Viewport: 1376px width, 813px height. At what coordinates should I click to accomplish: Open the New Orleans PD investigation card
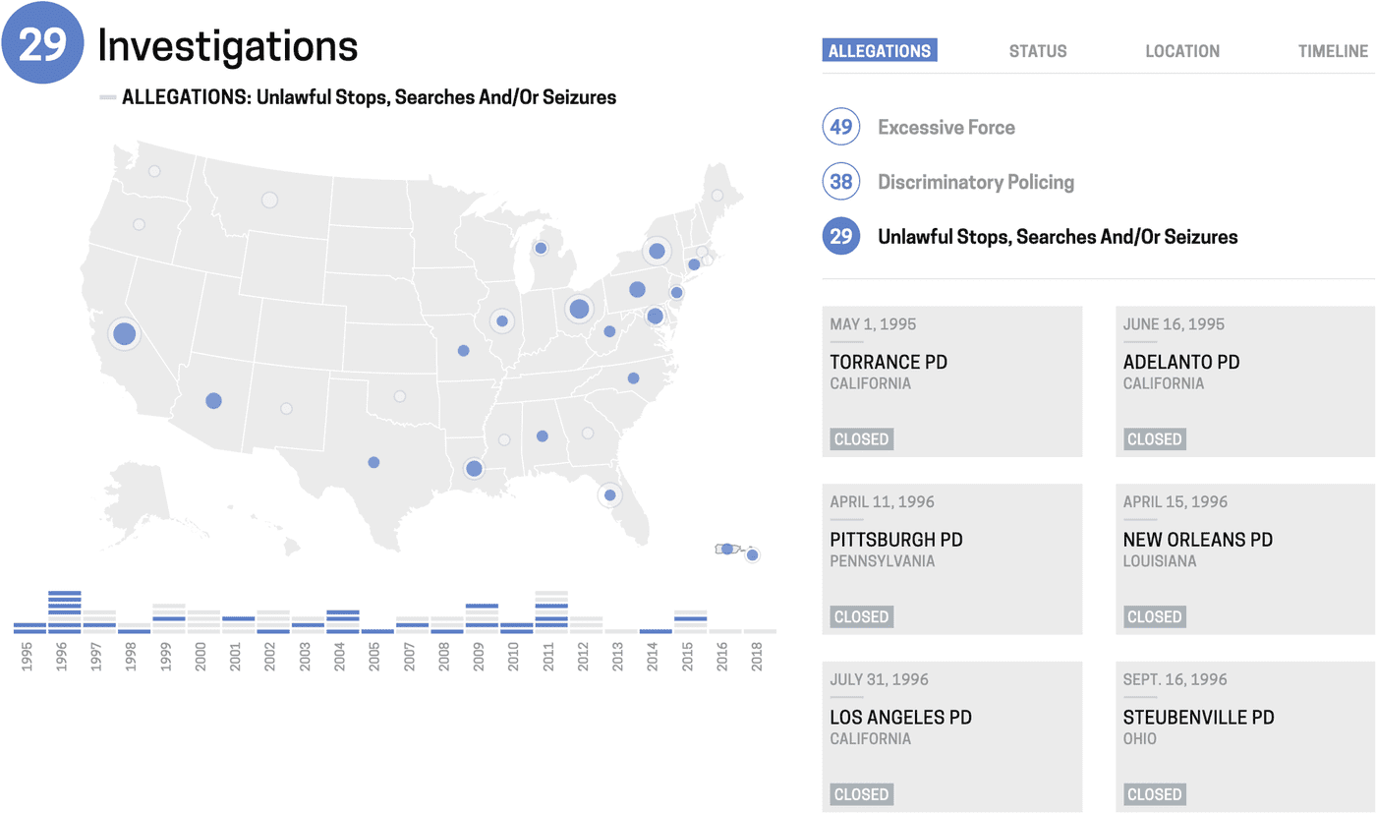(1245, 559)
